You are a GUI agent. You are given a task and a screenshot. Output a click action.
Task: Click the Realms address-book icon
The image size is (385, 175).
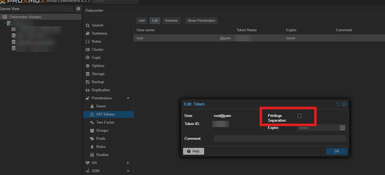(92, 155)
